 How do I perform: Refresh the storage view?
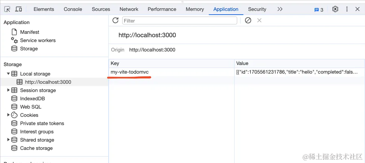pyautogui.click(x=115, y=20)
